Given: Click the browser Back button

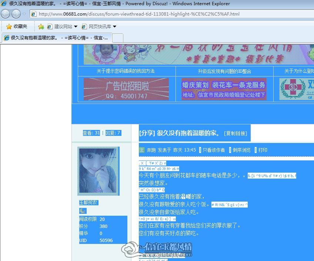Looking at the screenshot, I should pos(6,14).
